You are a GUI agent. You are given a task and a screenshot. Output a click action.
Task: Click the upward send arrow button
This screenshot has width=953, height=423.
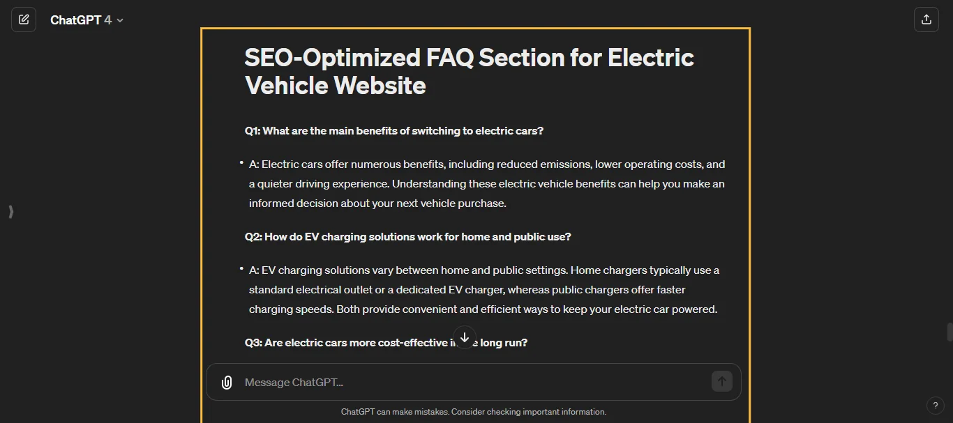722,381
